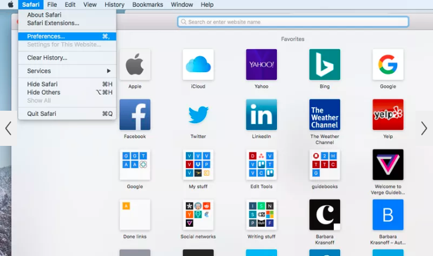This screenshot has height=256, width=433.
Task: Click the Favorites heading
Action: [293, 39]
